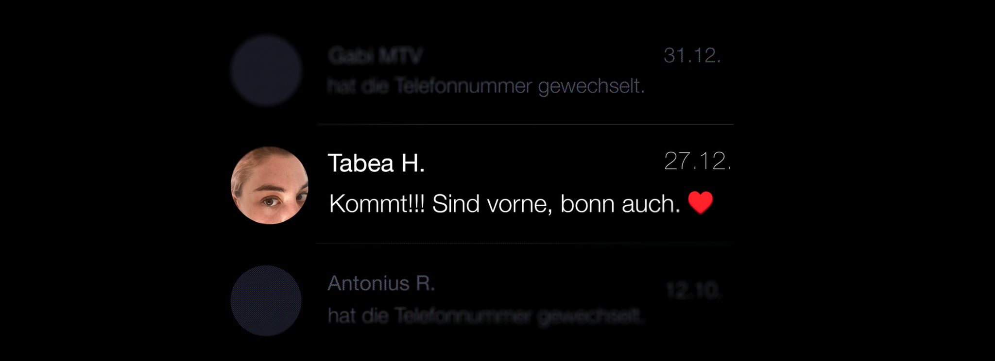Click the red heart emoji
This screenshot has height=361, width=995.
pos(701,202)
